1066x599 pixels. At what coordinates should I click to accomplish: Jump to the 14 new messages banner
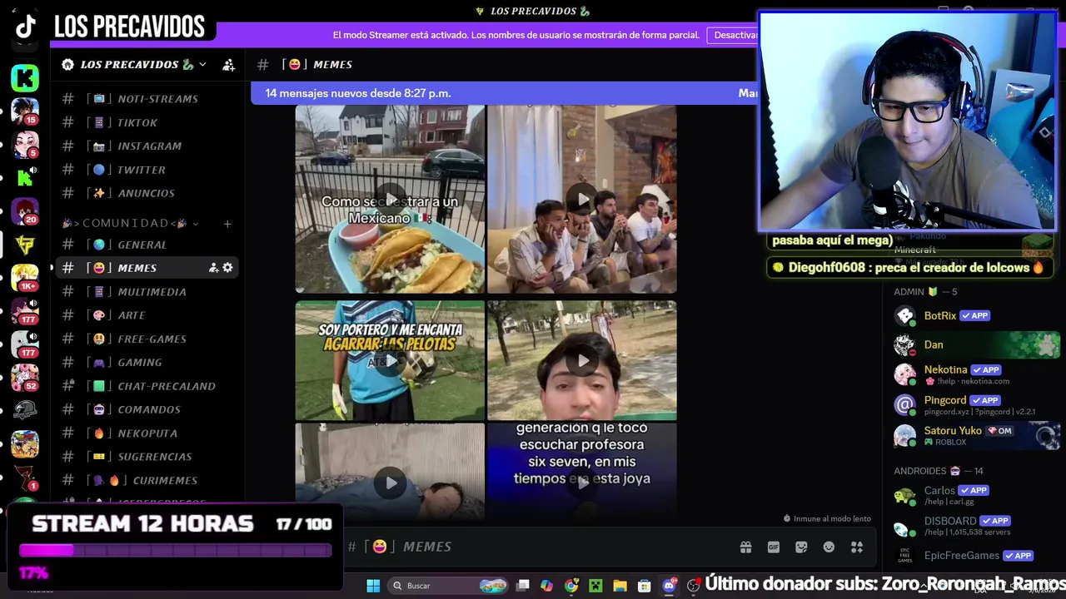tap(504, 93)
